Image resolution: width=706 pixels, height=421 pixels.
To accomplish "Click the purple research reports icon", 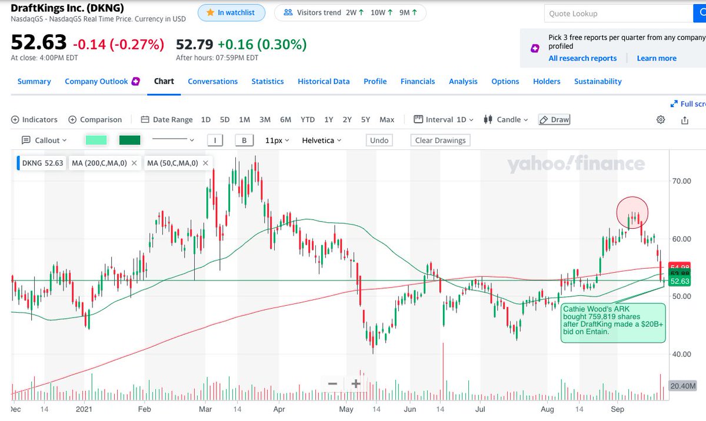I will click(x=535, y=49).
